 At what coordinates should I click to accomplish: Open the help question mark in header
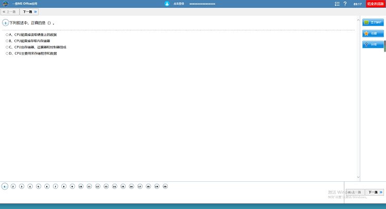click(x=345, y=4)
